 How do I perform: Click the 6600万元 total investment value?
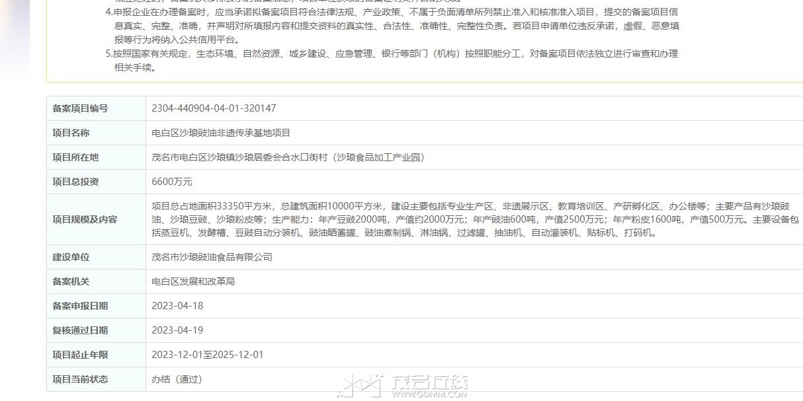(172, 182)
